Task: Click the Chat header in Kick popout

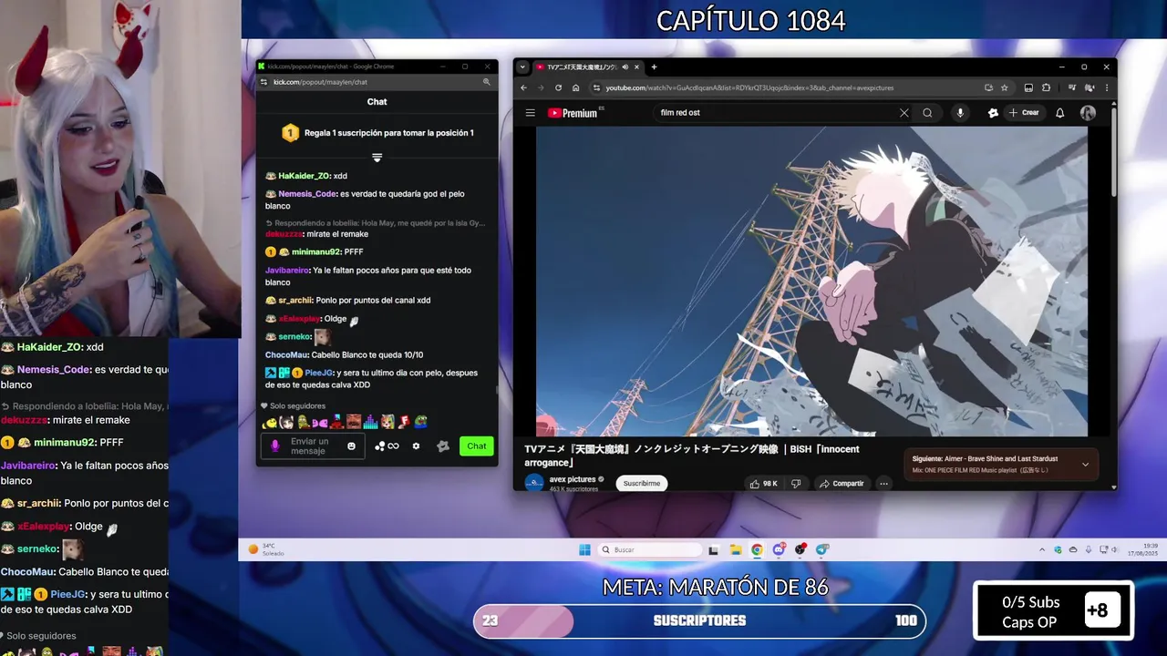Action: [x=377, y=102]
